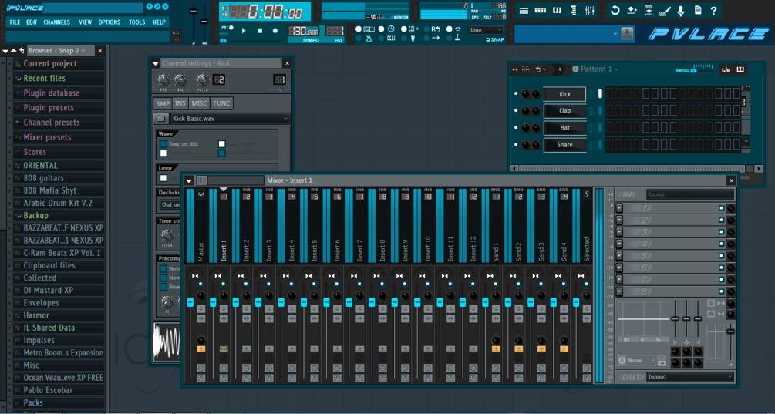Open the FILE menu
This screenshot has height=414, width=775.
pos(15,22)
